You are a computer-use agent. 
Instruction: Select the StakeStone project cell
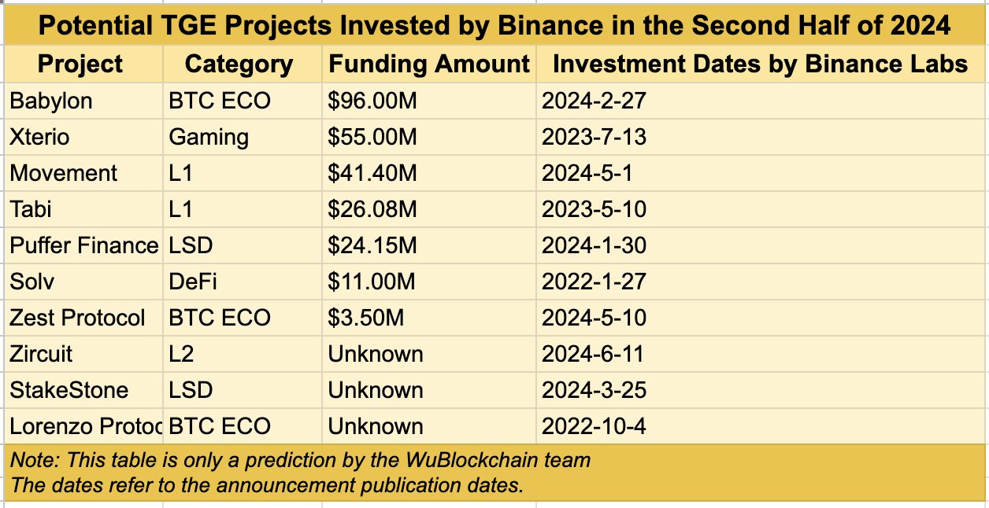69,390
